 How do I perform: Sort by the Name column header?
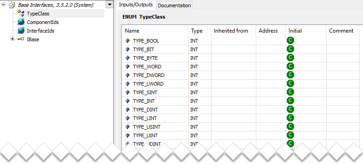click(155, 31)
